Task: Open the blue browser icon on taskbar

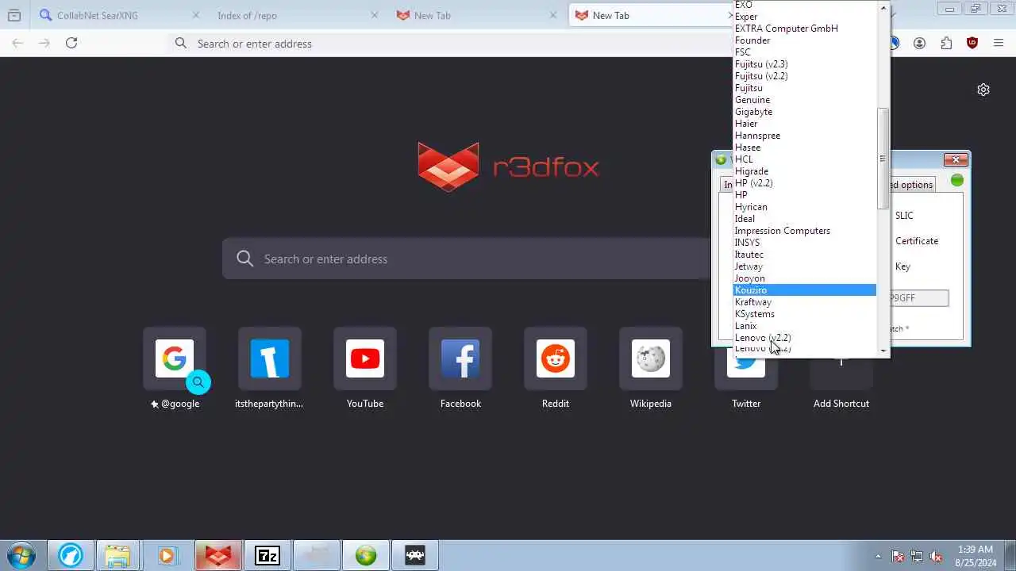Action: point(71,555)
